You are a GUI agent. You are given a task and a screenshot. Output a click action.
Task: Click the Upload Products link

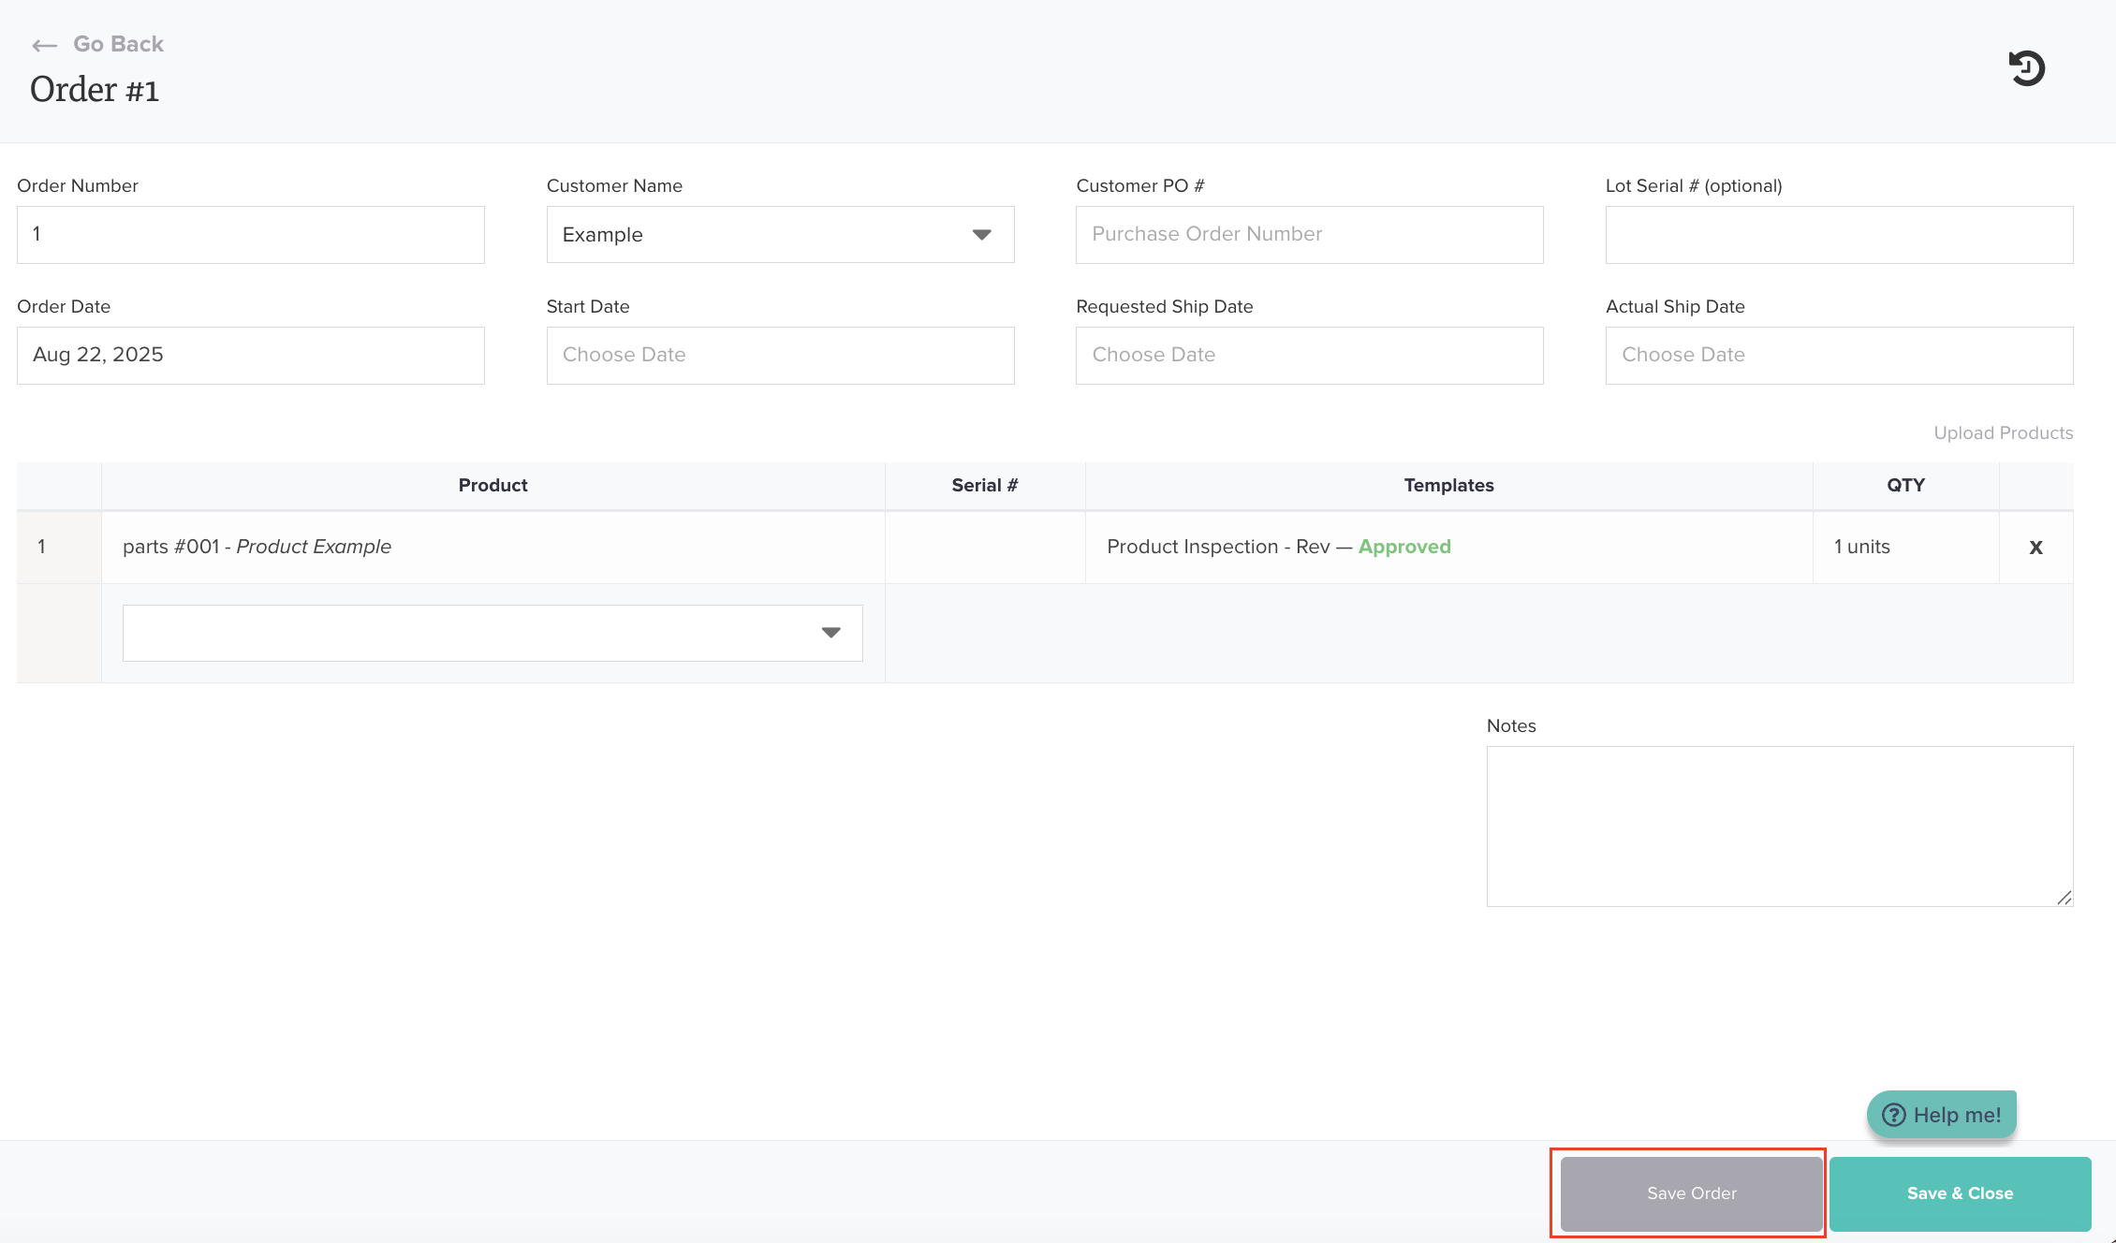(2003, 432)
